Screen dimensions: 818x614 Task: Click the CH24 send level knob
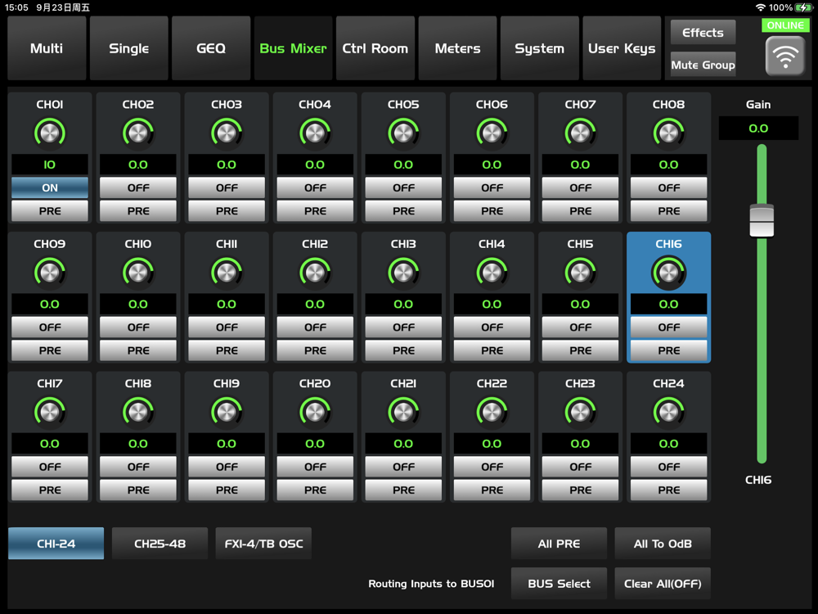click(x=669, y=413)
